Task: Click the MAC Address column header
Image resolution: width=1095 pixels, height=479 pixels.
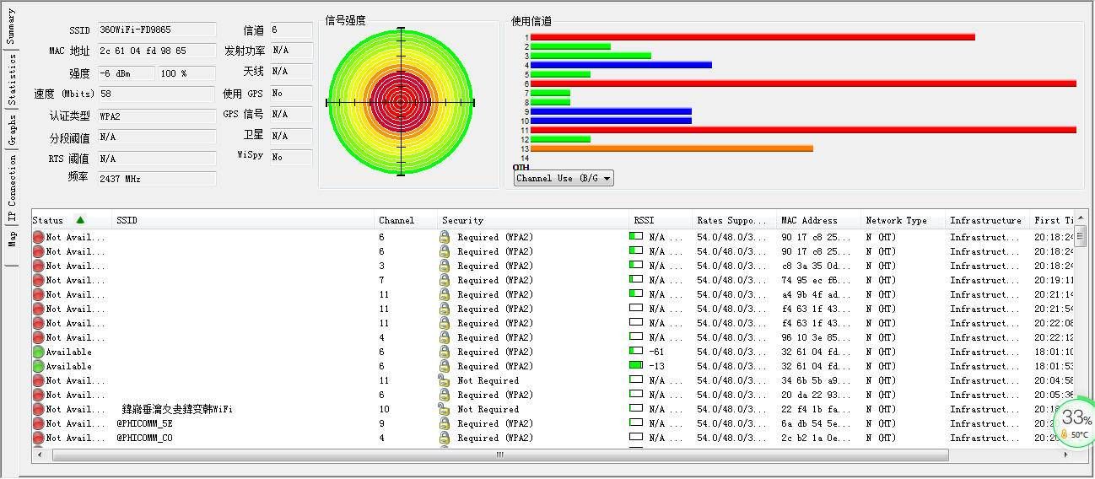Action: pos(807,221)
